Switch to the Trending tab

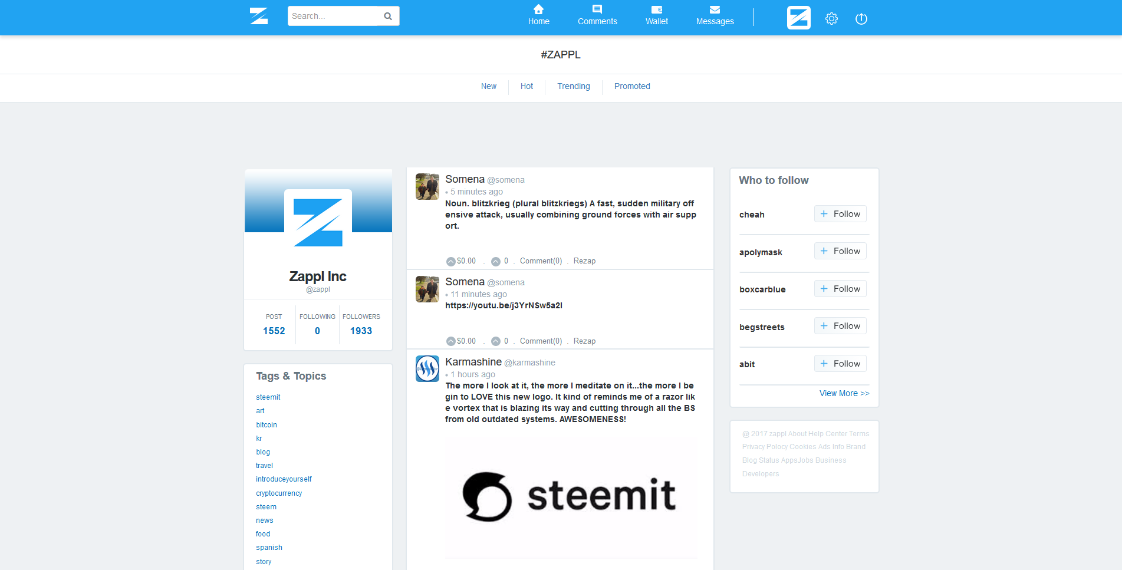coord(574,86)
